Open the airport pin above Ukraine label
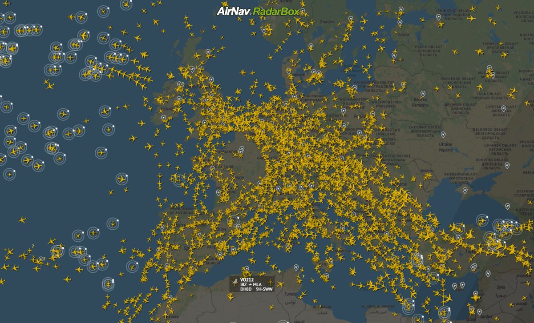 [x=443, y=134]
